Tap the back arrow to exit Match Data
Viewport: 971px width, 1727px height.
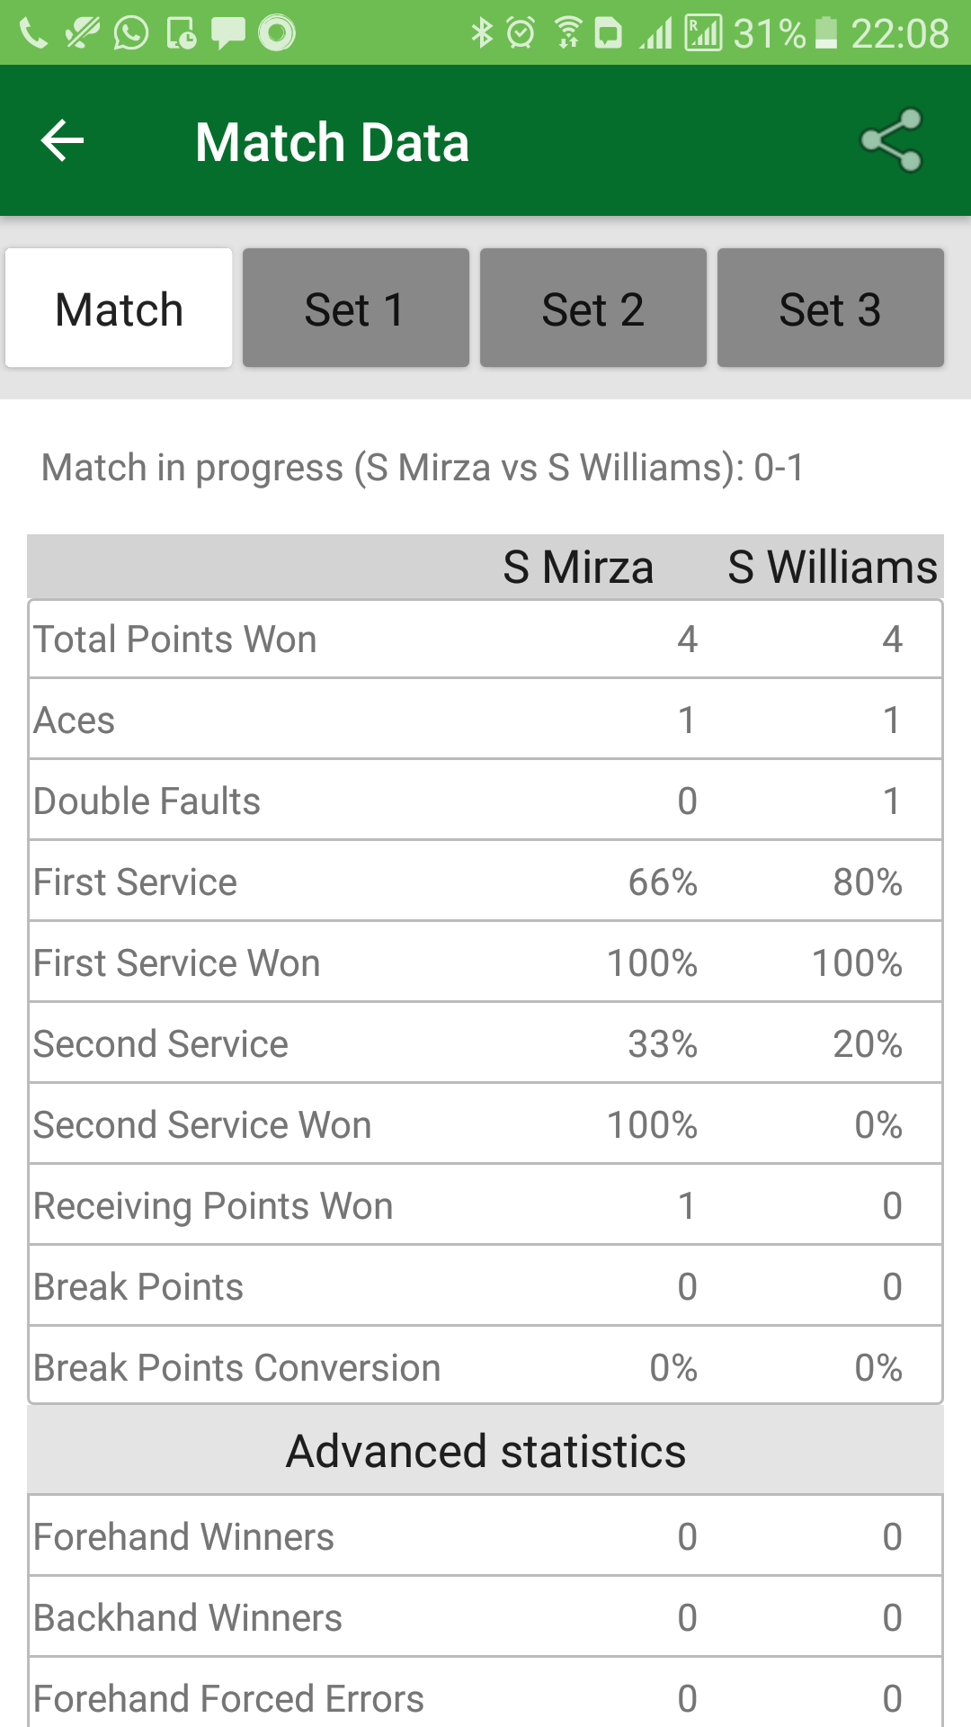(x=59, y=141)
